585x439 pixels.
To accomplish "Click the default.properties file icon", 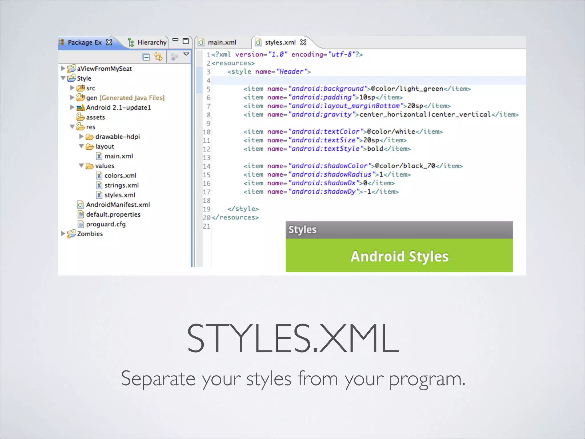I will point(81,214).
